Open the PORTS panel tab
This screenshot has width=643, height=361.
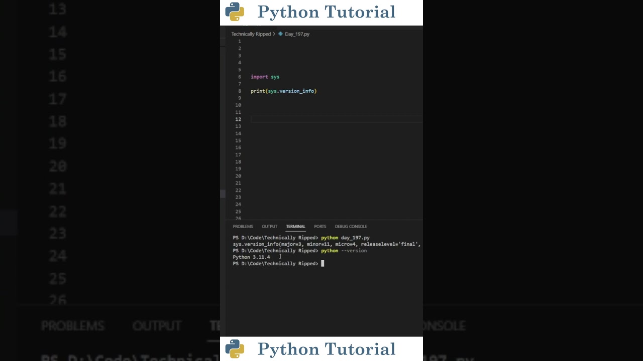tap(320, 226)
